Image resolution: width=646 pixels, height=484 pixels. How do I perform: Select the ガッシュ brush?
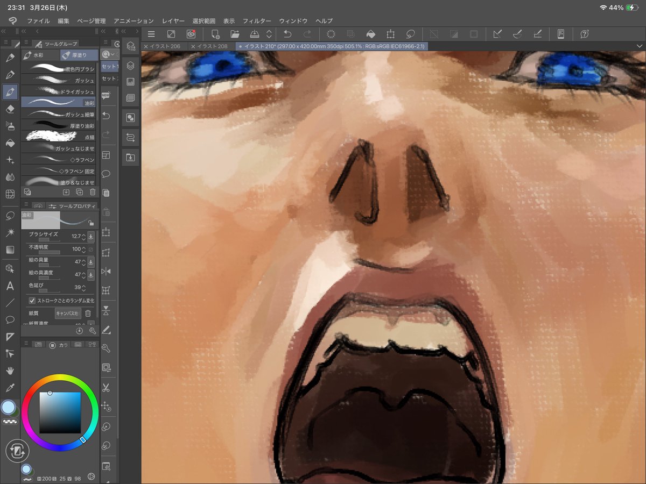coord(59,80)
